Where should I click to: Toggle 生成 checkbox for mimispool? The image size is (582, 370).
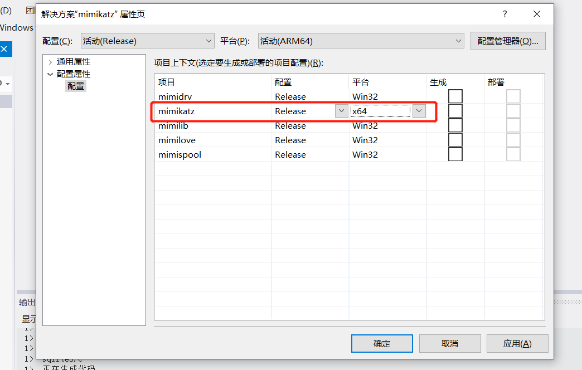click(x=455, y=154)
